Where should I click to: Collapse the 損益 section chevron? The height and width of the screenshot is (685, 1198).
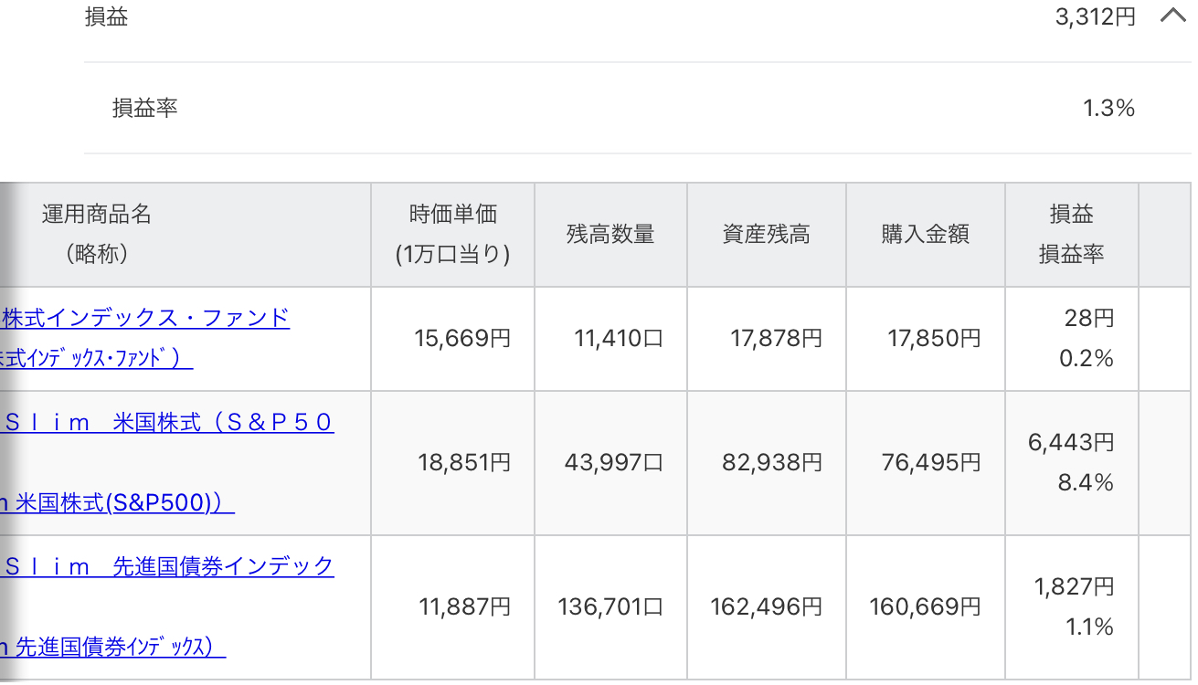coord(1171,16)
